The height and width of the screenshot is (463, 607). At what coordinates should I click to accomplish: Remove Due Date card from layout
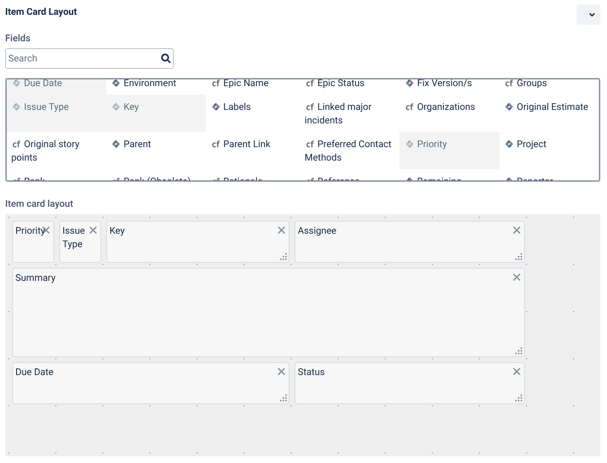click(282, 371)
